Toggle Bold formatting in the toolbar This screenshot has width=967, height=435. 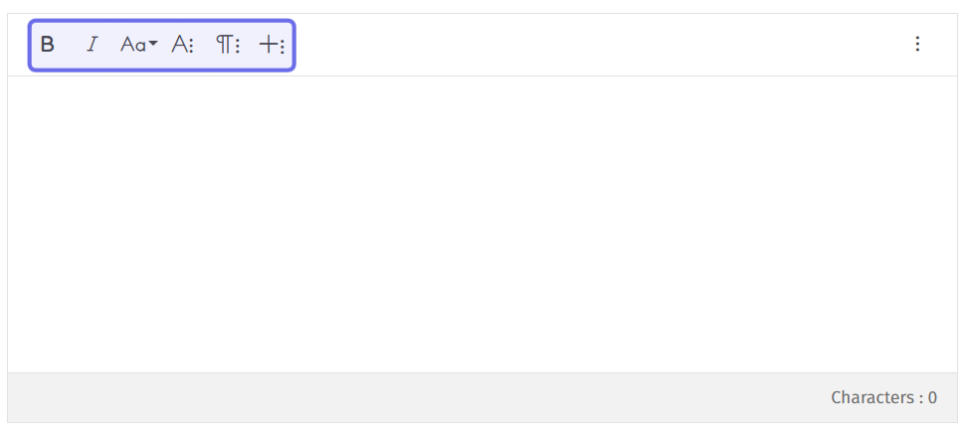[x=48, y=45]
